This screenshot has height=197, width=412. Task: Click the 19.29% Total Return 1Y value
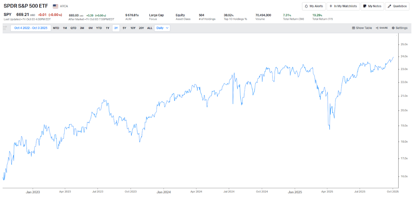coord(318,15)
